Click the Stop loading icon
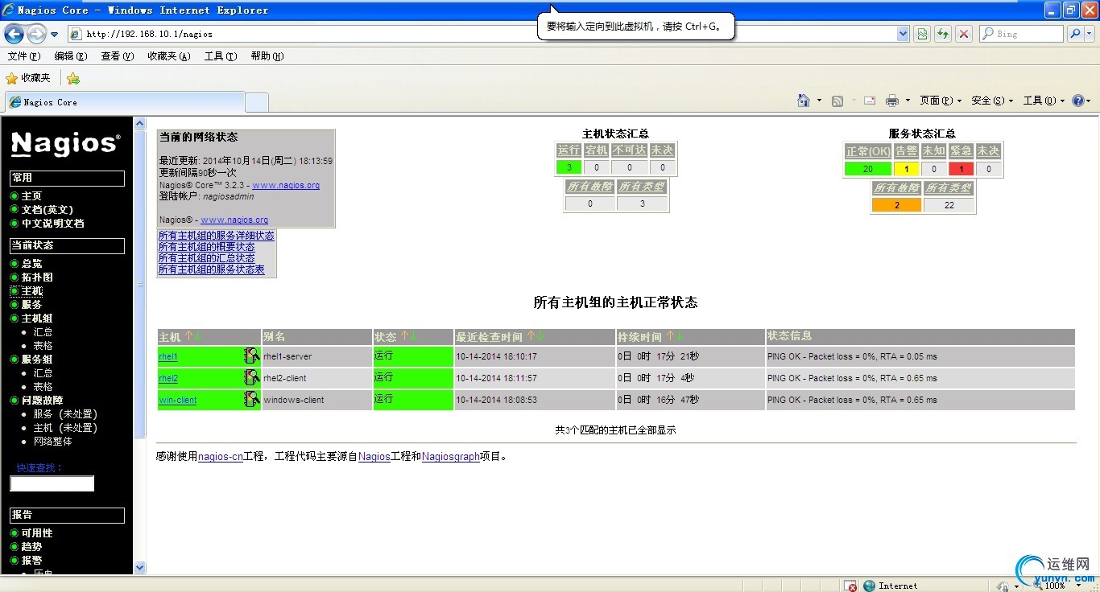Viewport: 1100px width, 592px height. click(x=962, y=34)
